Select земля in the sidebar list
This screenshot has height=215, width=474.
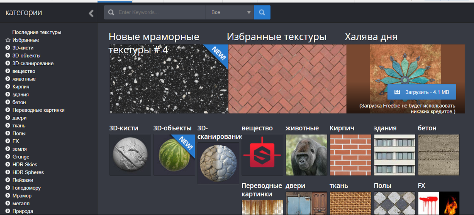(19, 149)
